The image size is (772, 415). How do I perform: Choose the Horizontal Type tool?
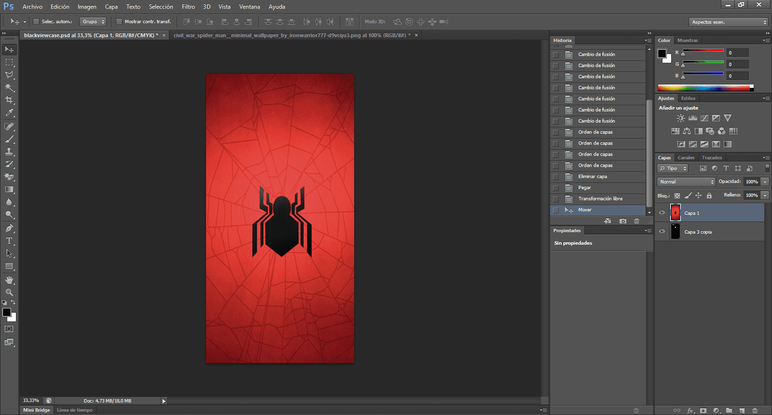(9, 241)
